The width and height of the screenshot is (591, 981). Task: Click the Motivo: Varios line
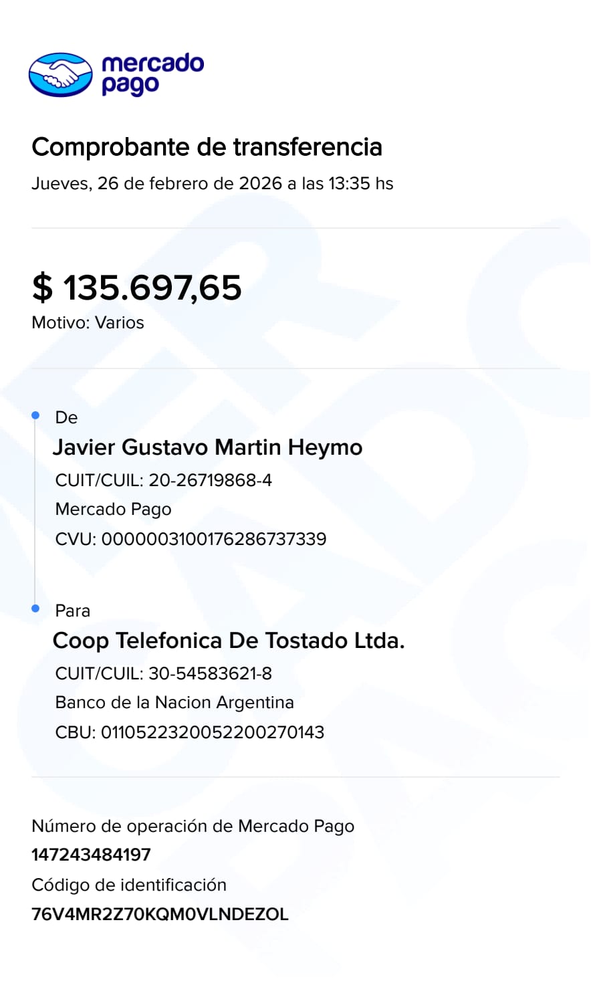point(88,322)
